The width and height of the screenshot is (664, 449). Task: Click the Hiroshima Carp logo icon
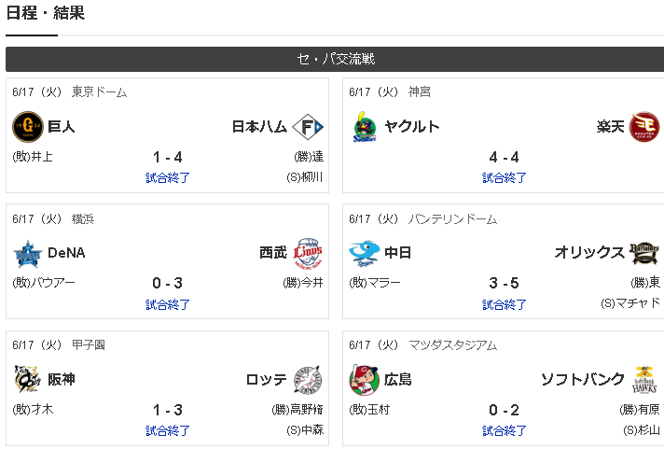364,380
